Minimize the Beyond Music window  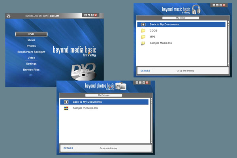click(x=217, y=5)
